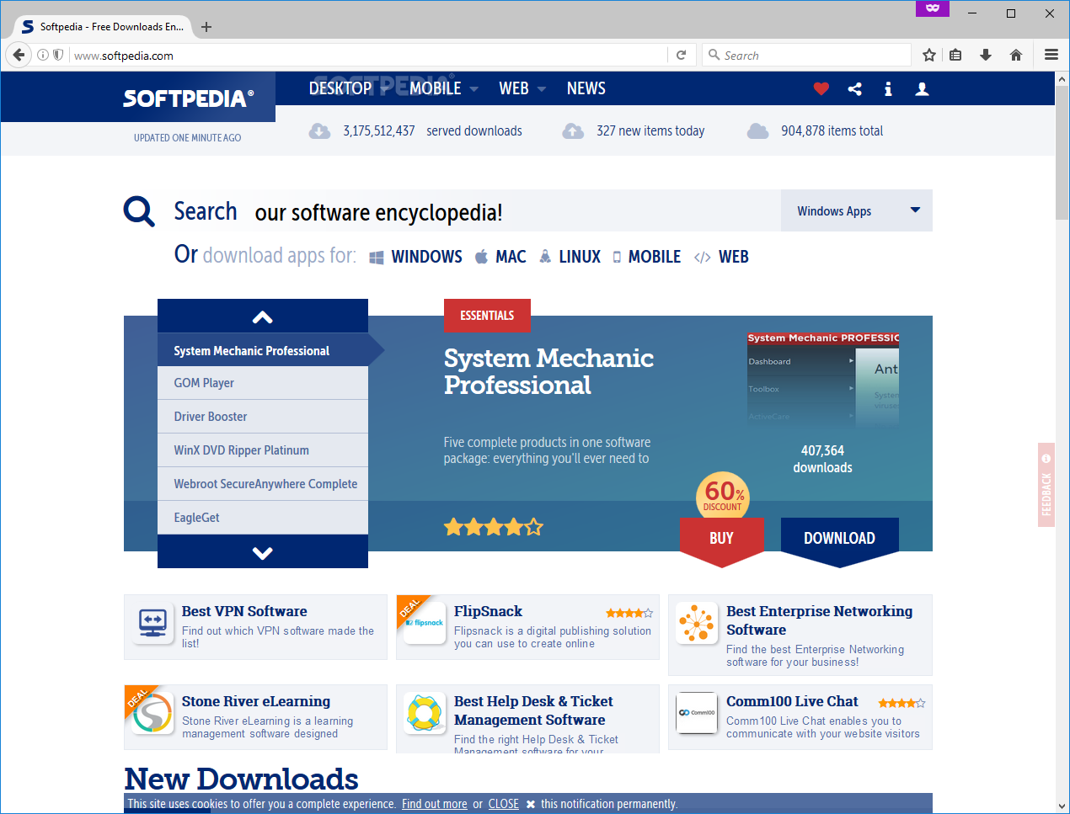Image resolution: width=1070 pixels, height=814 pixels.
Task: Open the FlipSnack app icon
Action: [x=425, y=624]
